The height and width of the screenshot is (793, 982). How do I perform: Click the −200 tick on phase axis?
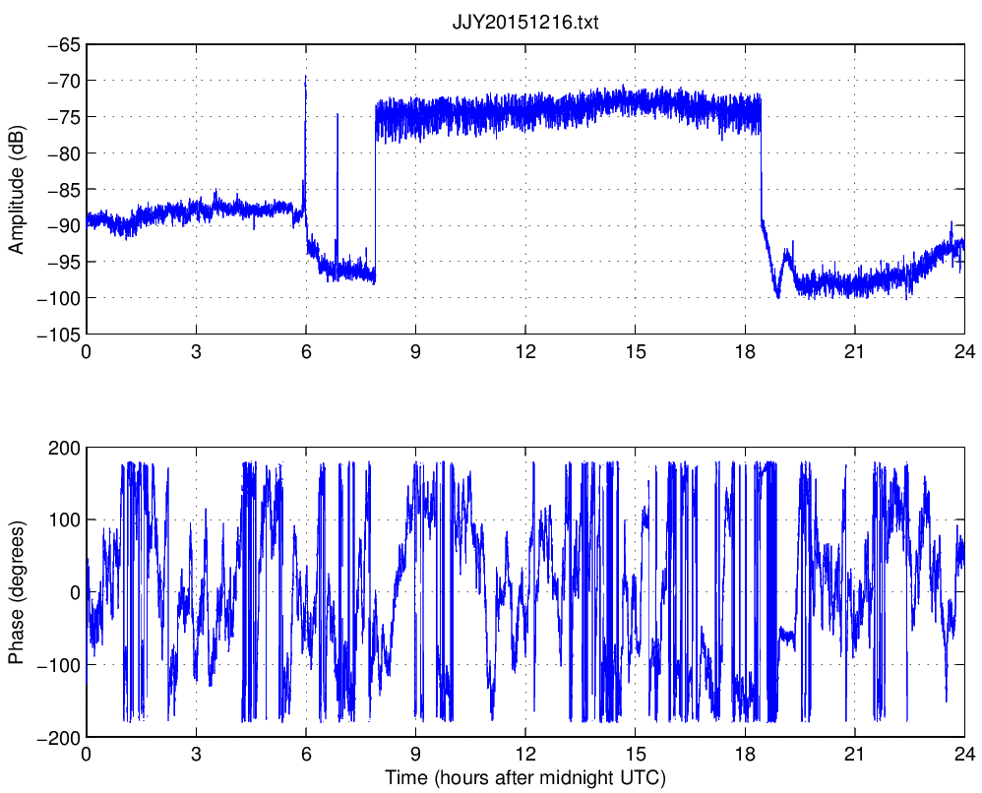pyautogui.click(x=60, y=737)
